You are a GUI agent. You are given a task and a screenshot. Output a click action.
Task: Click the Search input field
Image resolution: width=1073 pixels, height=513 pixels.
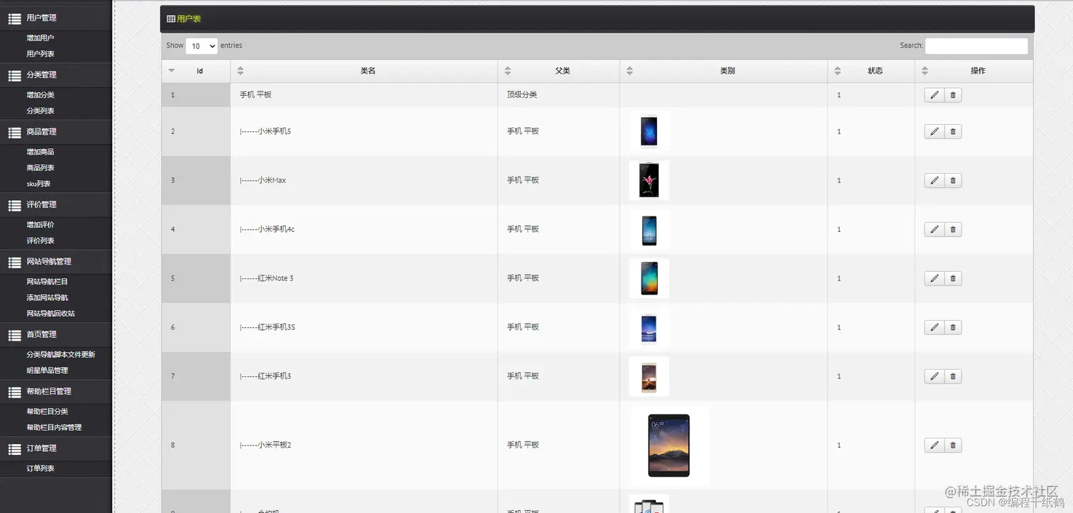(x=976, y=46)
